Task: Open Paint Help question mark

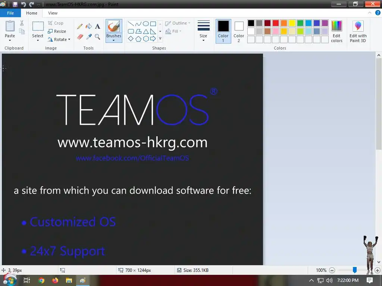Action: pyautogui.click(x=378, y=13)
